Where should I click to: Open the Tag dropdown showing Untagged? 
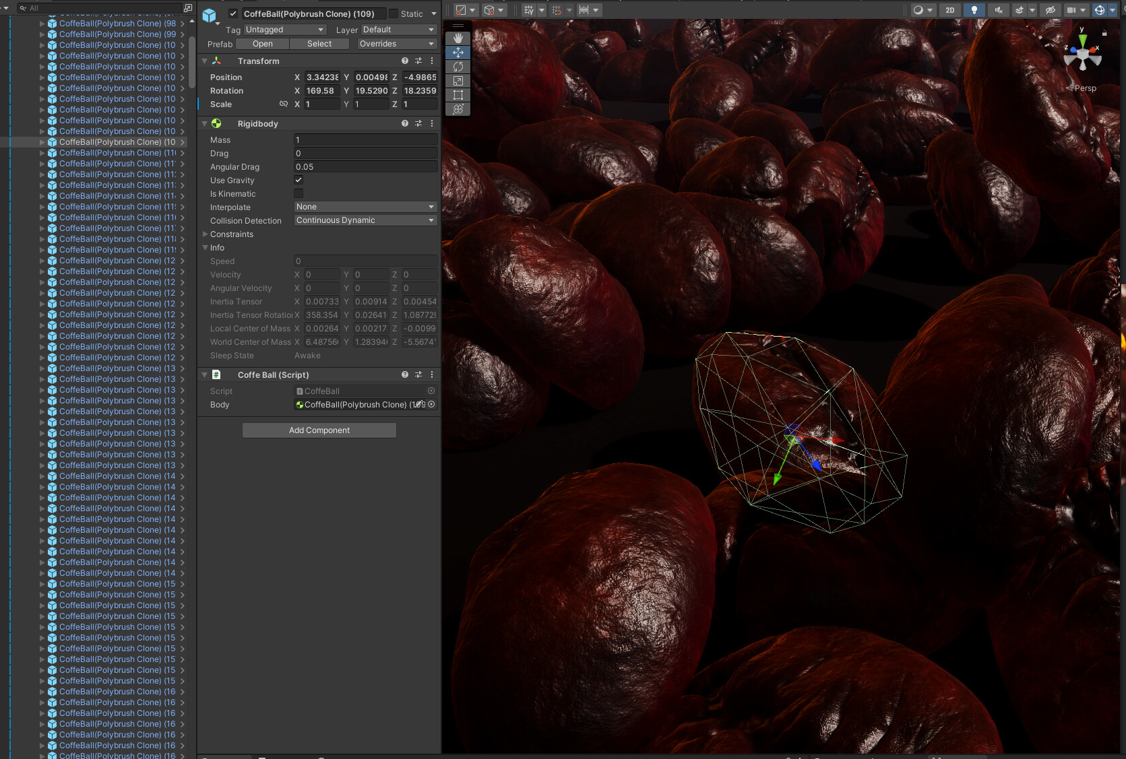point(285,30)
